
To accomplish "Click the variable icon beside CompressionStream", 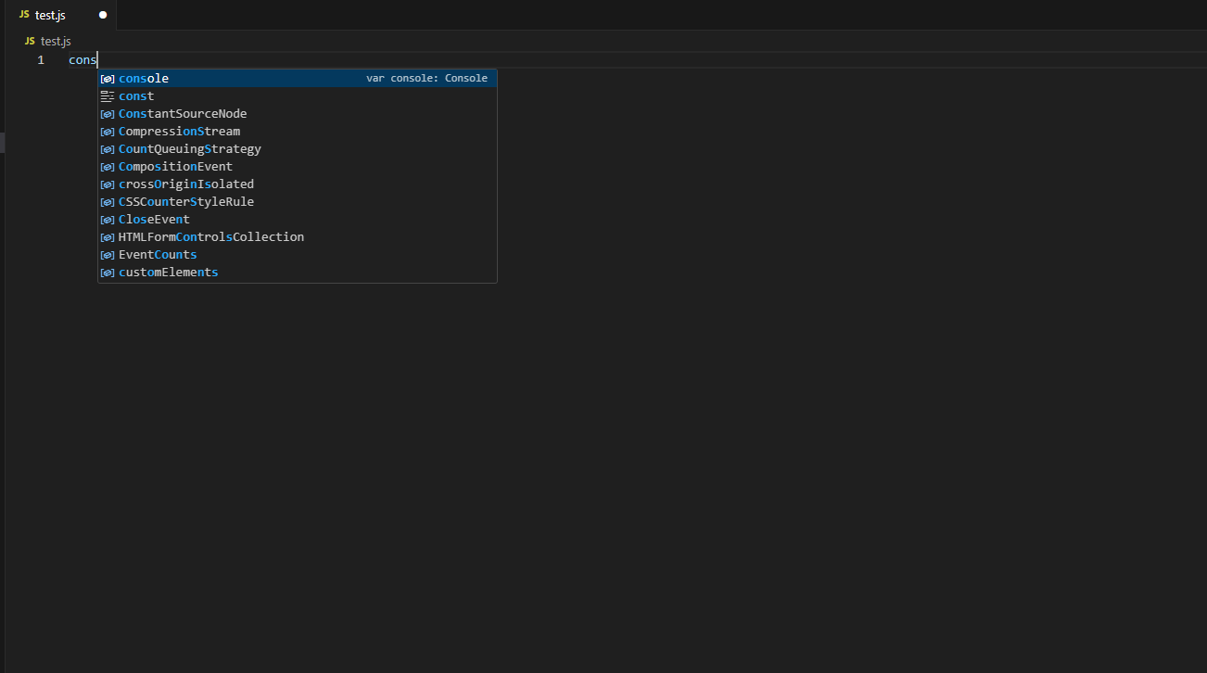I will (x=108, y=131).
